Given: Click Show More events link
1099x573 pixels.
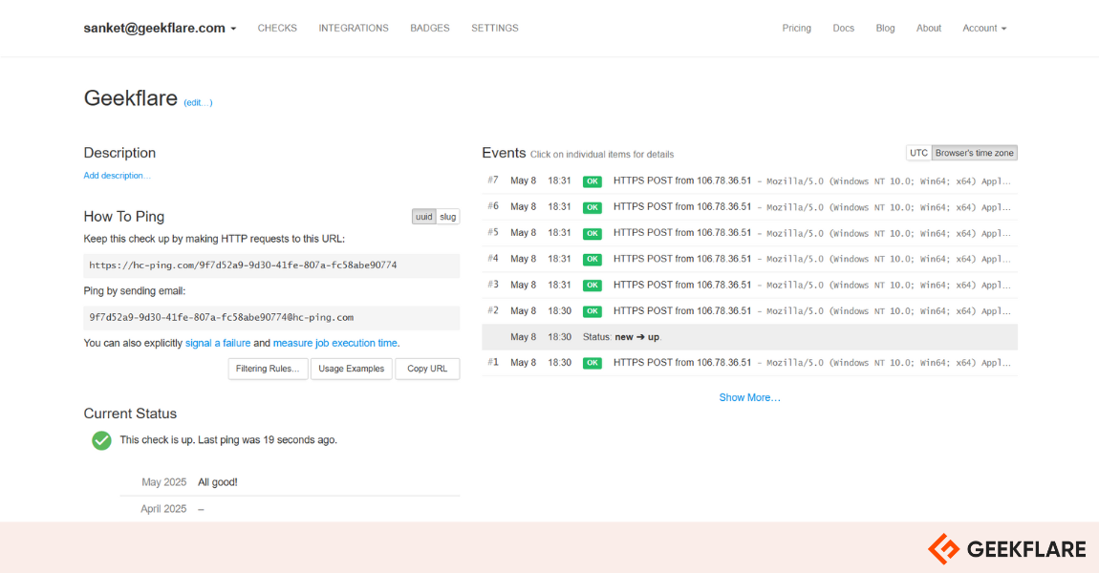Looking at the screenshot, I should 749,397.
